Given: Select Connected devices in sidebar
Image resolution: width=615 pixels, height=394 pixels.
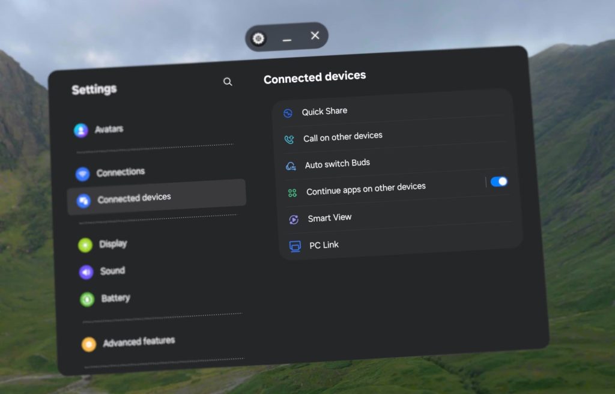Looking at the screenshot, I should coord(134,198).
